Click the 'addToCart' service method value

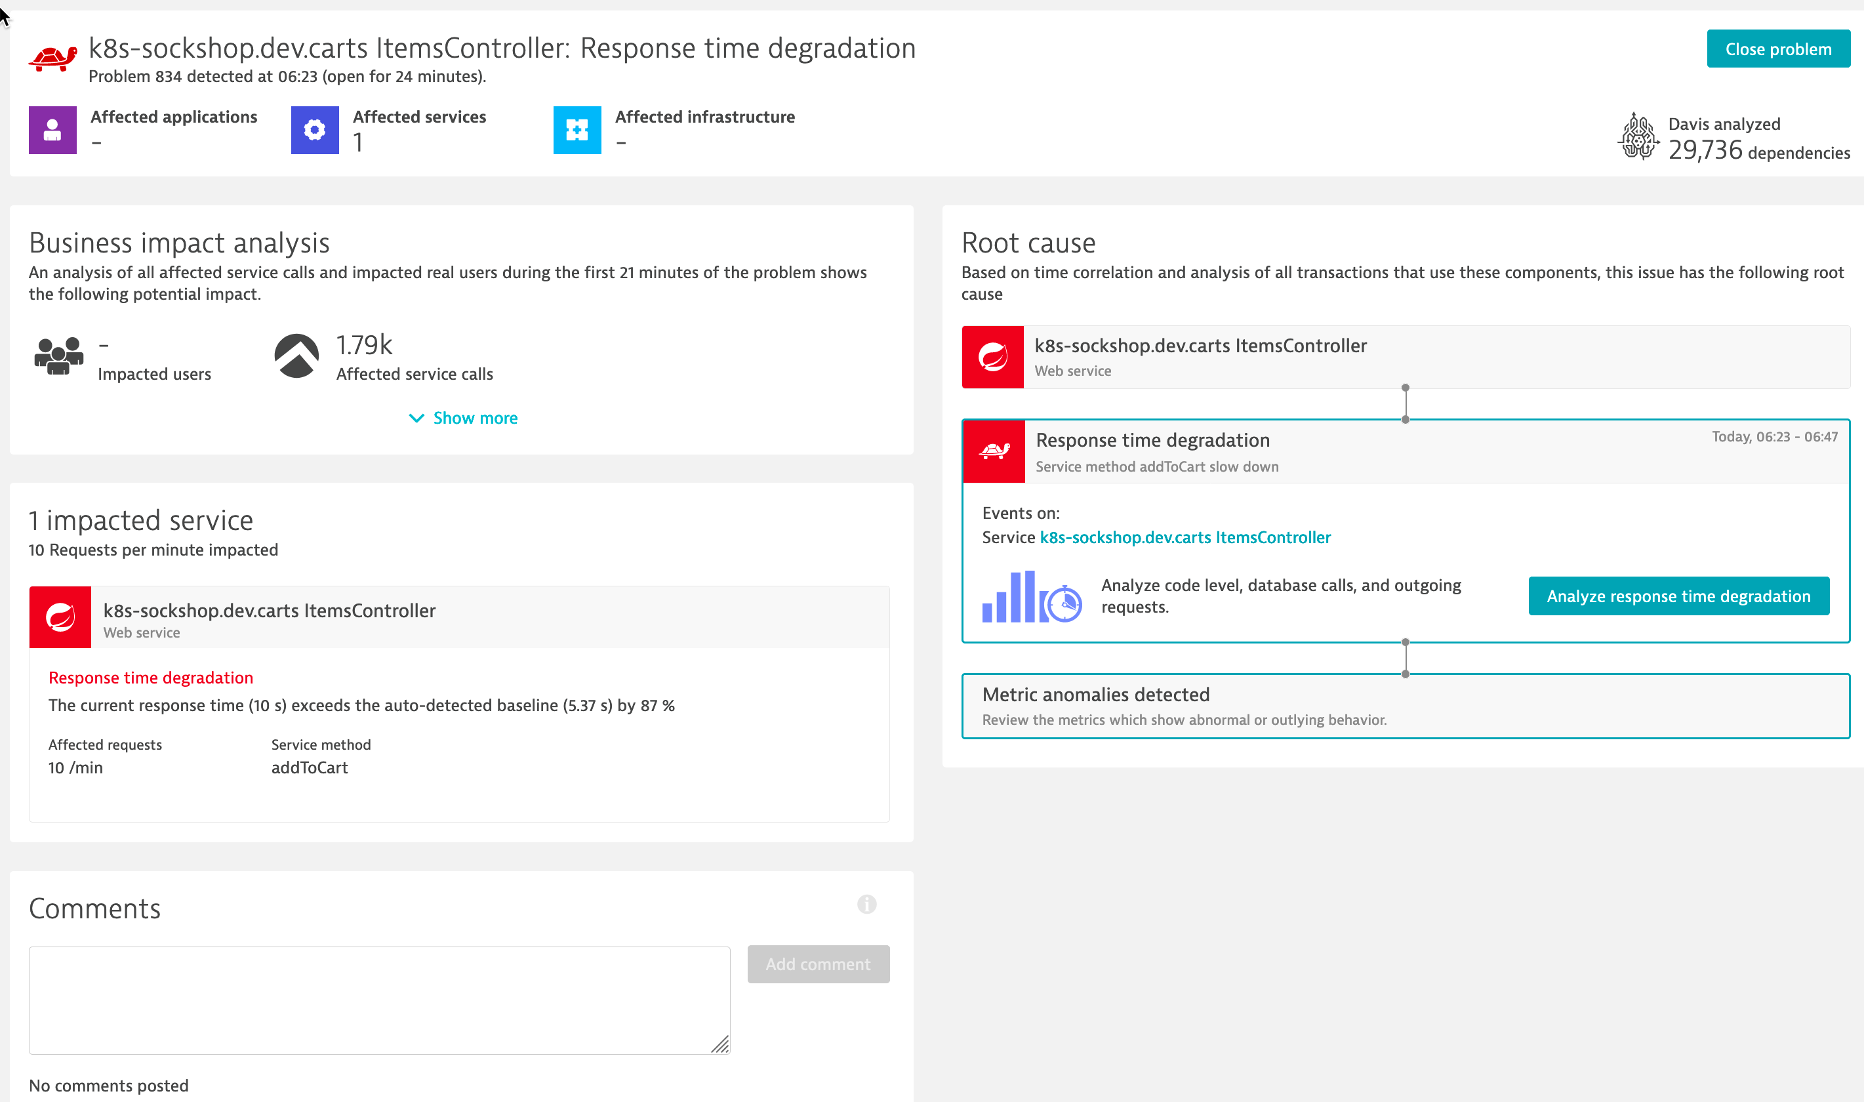click(x=310, y=768)
